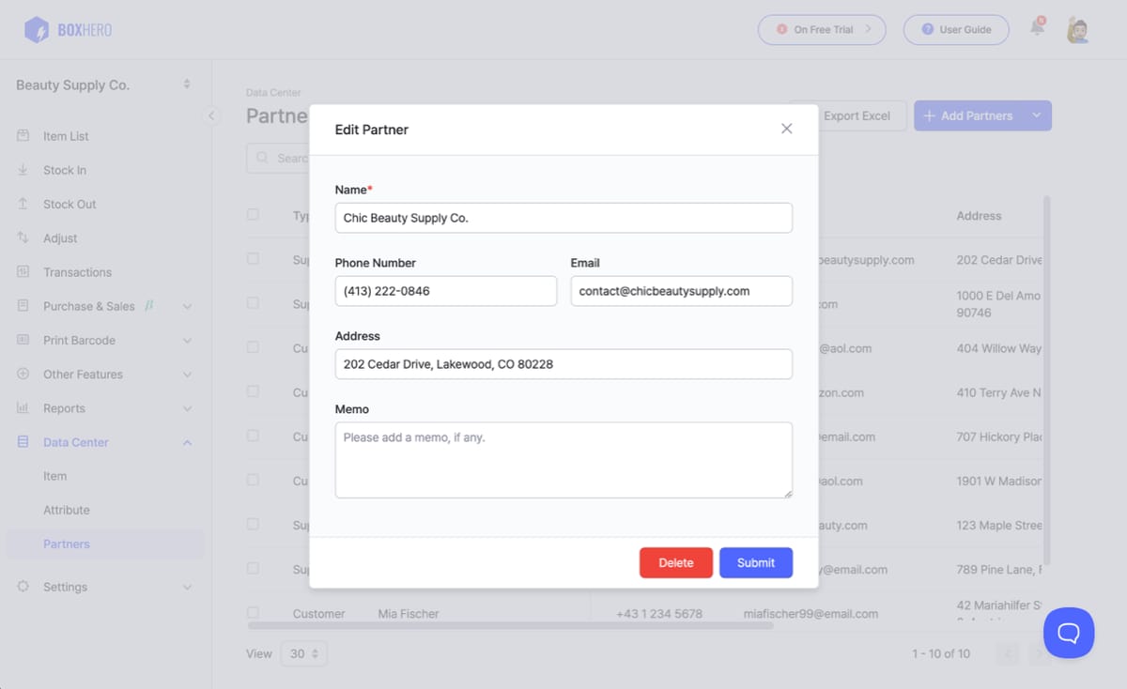Screen dimensions: 1127x689
Task: Check the checkbox on Mia Fischer's row
Action: coord(253,612)
